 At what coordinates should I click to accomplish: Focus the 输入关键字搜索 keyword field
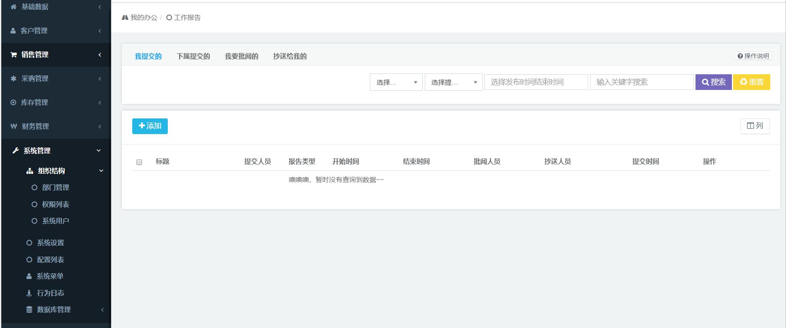642,82
